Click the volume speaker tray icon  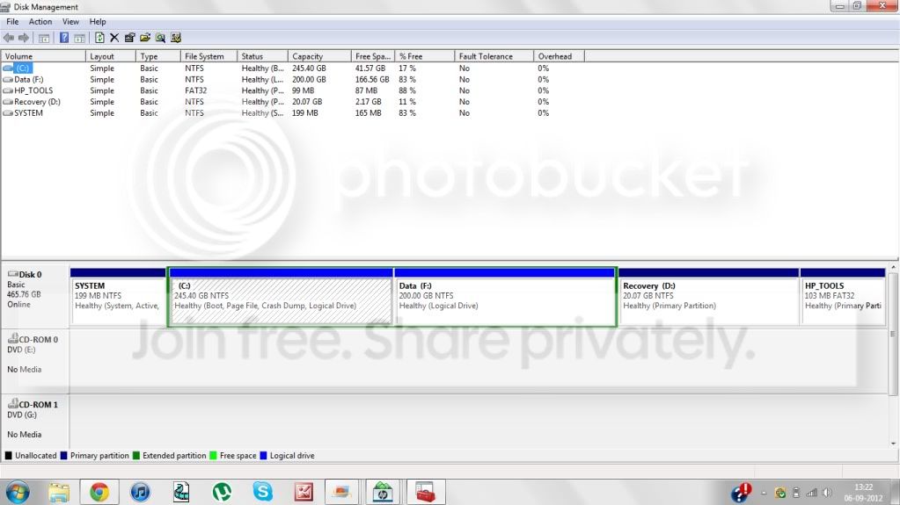click(826, 493)
